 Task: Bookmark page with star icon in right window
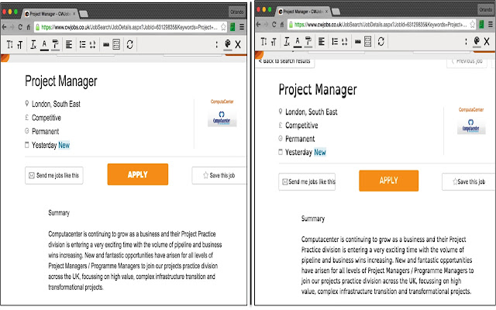point(472,24)
